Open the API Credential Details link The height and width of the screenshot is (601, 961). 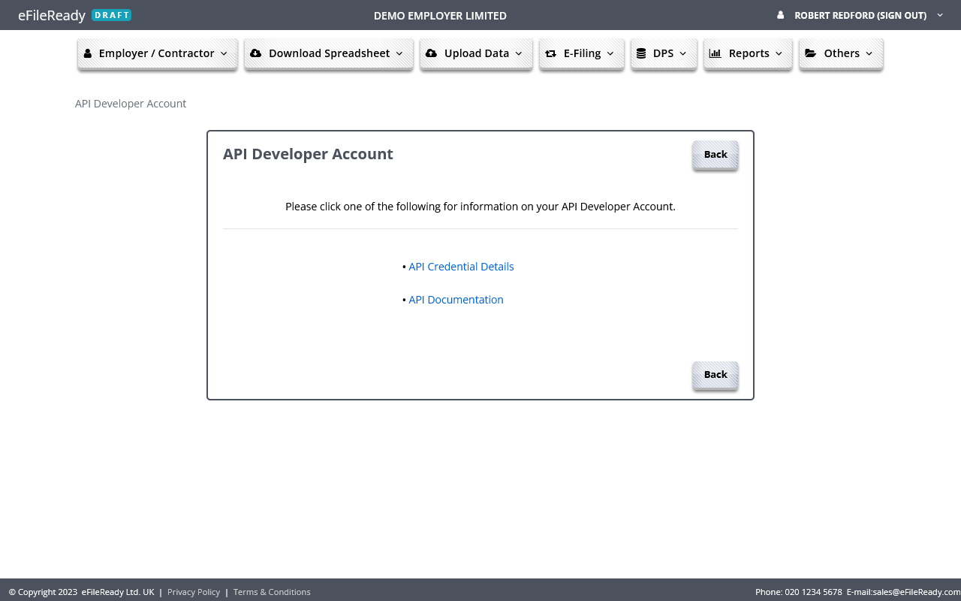point(461,267)
